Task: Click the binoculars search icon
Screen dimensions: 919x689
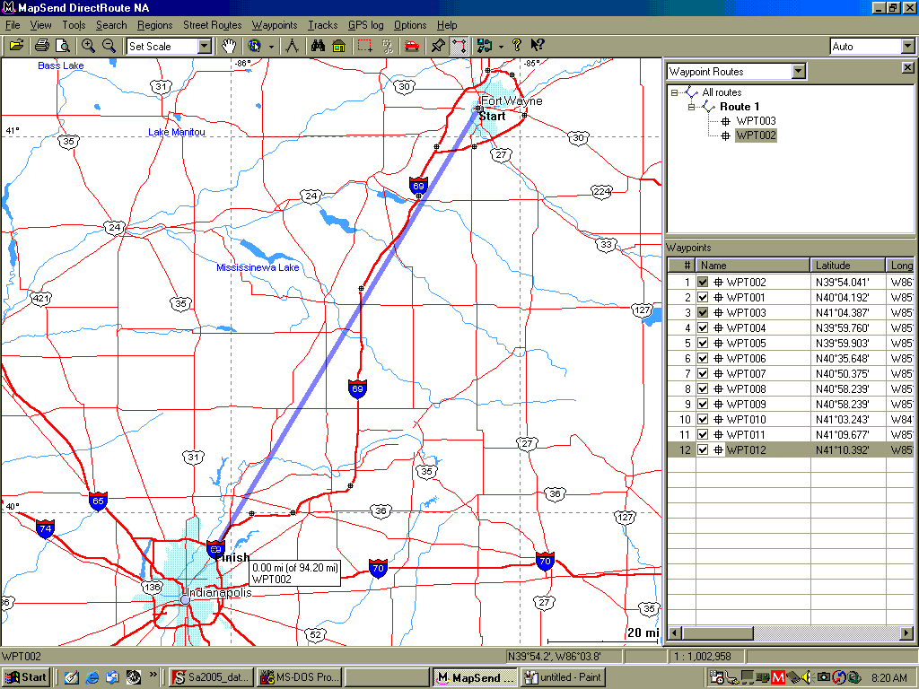Action: coord(318,46)
